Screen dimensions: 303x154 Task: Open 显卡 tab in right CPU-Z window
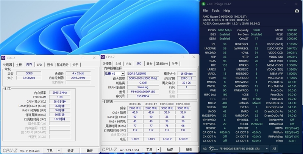pos(149,64)
